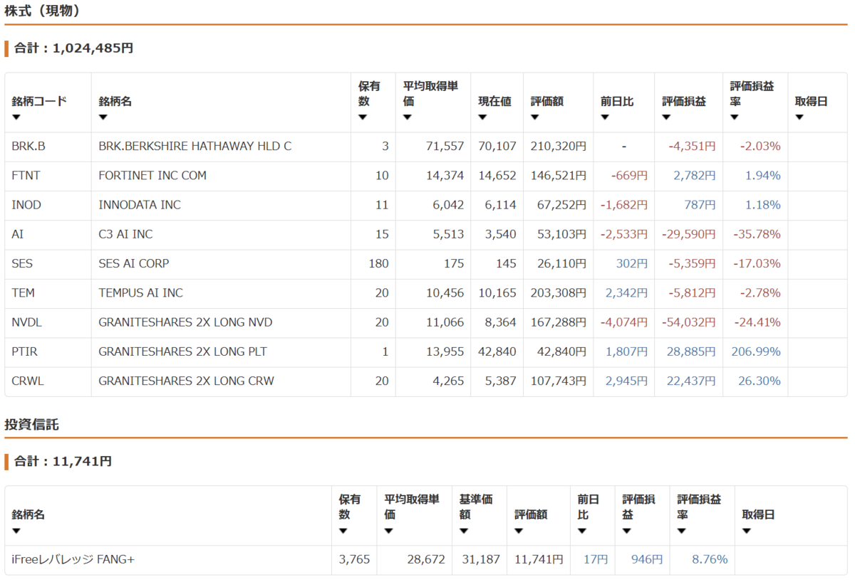The width and height of the screenshot is (855, 582).
Task: Sort stocks table by 評価額 arrow
Action: pos(534,117)
